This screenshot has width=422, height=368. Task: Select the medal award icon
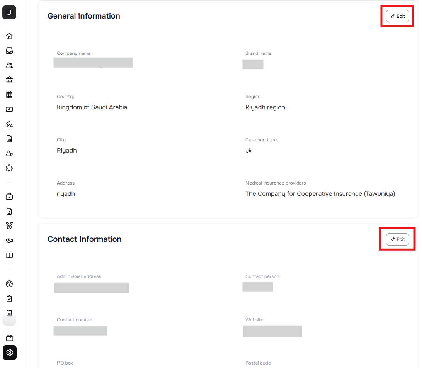tap(9, 226)
